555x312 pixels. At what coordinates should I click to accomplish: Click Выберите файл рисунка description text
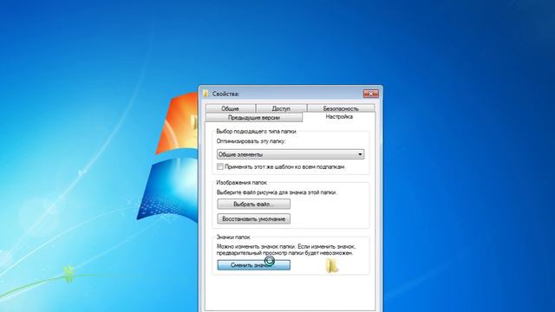[277, 192]
